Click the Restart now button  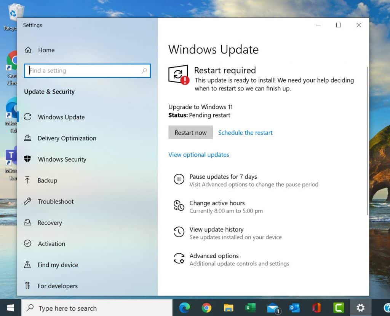[x=190, y=132]
